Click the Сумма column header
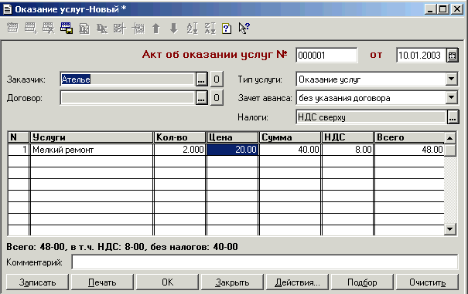This screenshot has height=294, width=468. (290, 137)
